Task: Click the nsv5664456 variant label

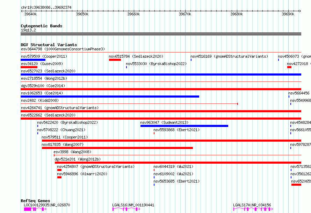Action: tap(299, 93)
